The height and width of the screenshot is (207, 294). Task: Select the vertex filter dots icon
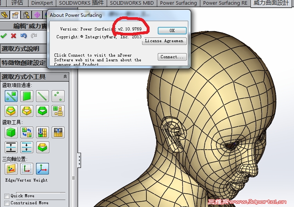58,96
